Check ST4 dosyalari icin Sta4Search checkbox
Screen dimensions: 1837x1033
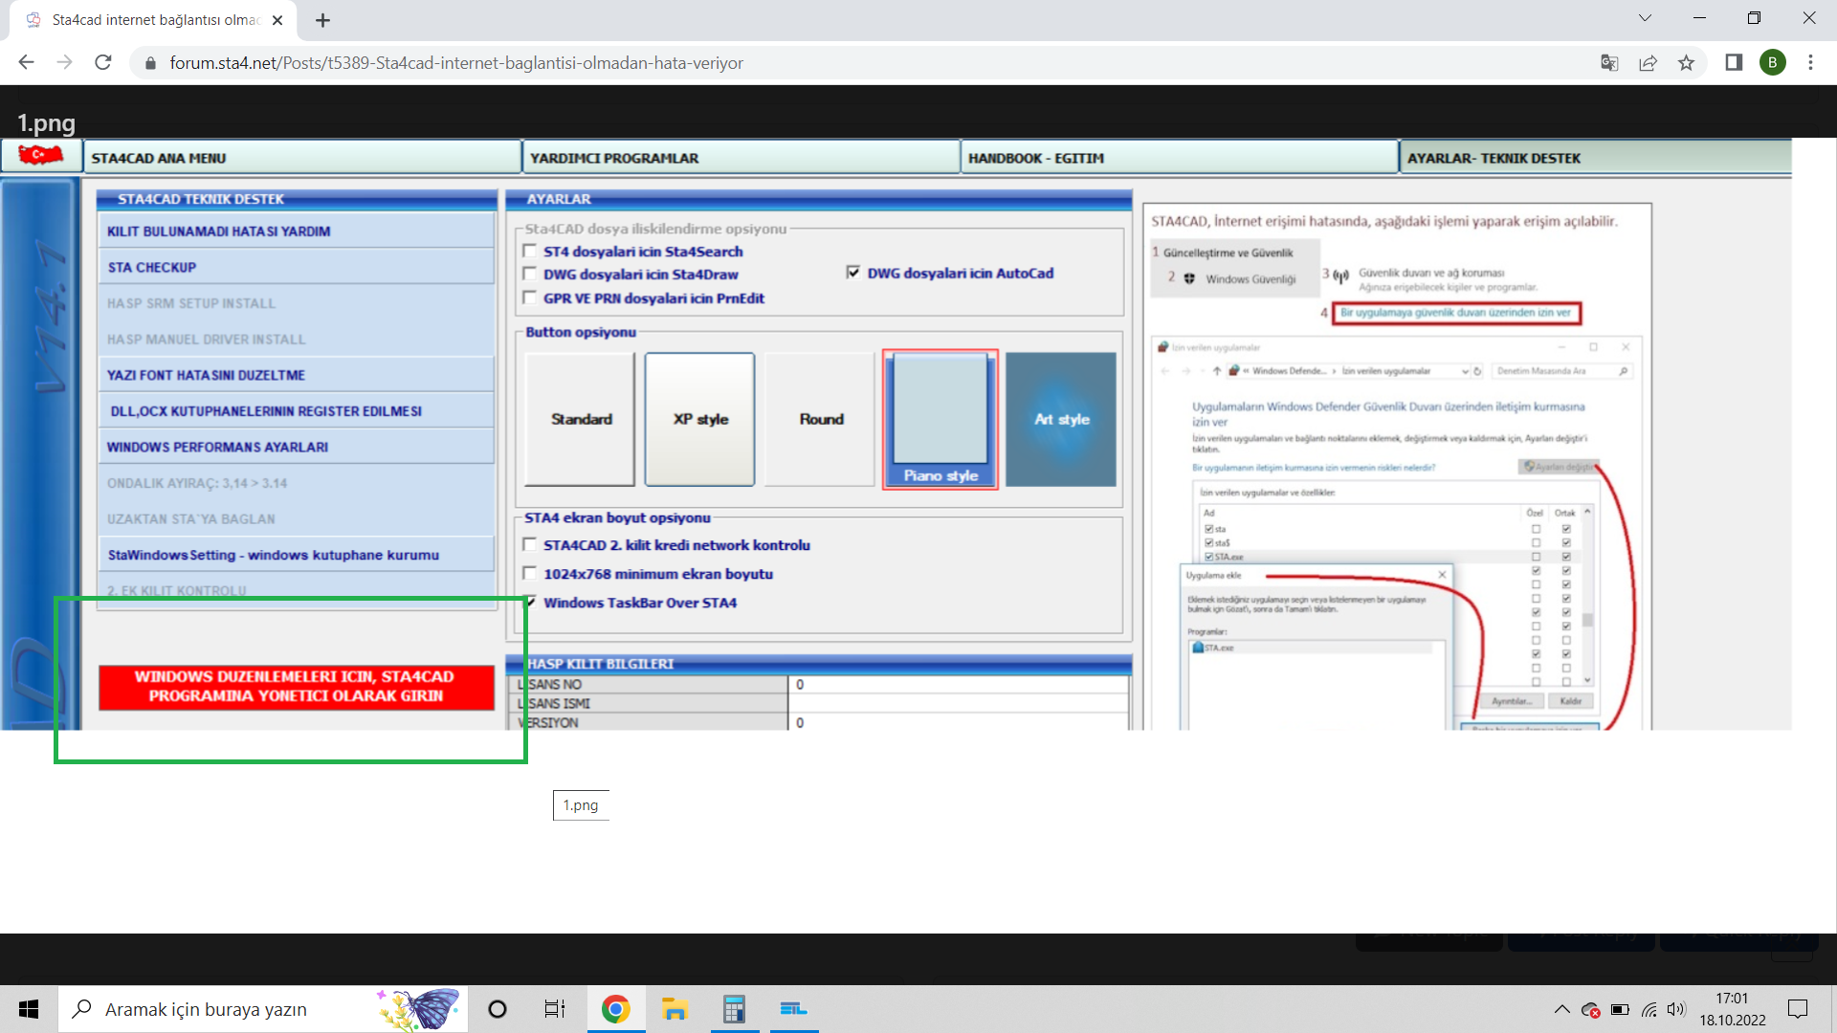pyautogui.click(x=530, y=252)
